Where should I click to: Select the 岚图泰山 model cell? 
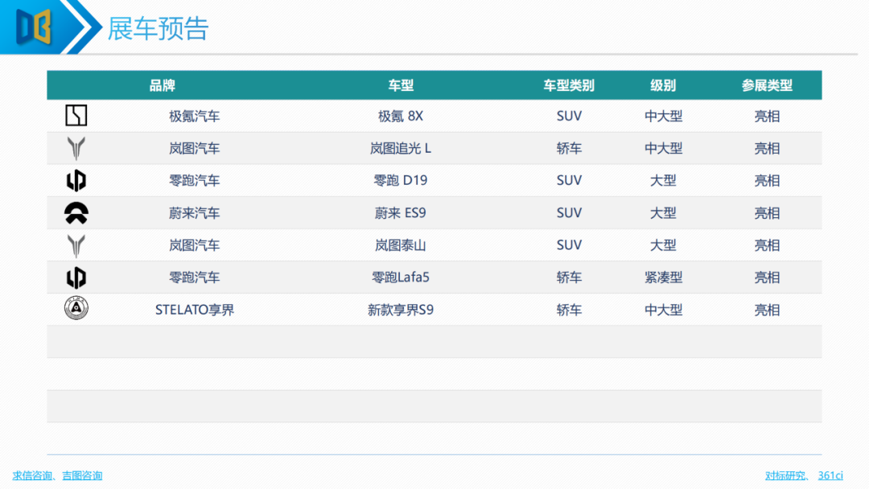[401, 245]
